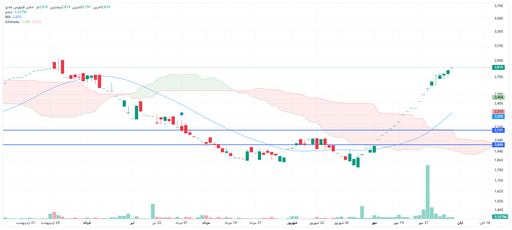The width and height of the screenshot is (512, 230).
Task: Click the blue circle marker on chart
Action: point(182,114)
